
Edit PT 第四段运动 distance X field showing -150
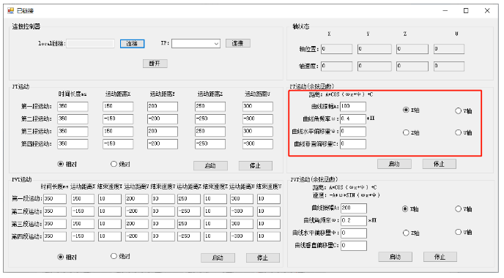(x=118, y=144)
